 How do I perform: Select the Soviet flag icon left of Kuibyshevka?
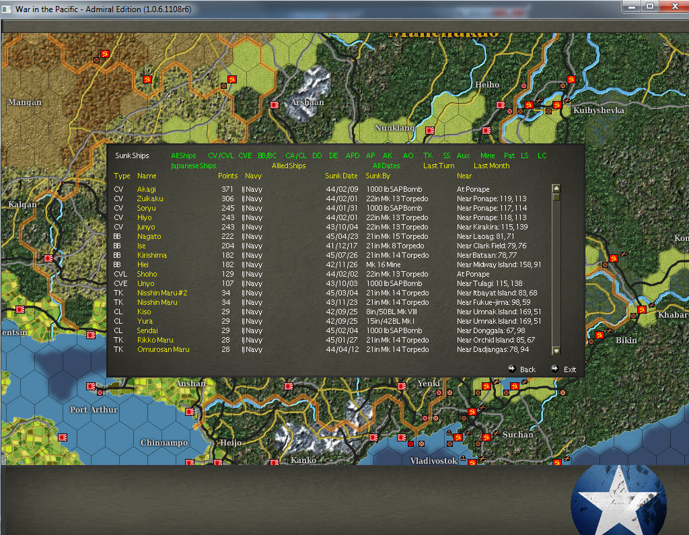point(556,105)
